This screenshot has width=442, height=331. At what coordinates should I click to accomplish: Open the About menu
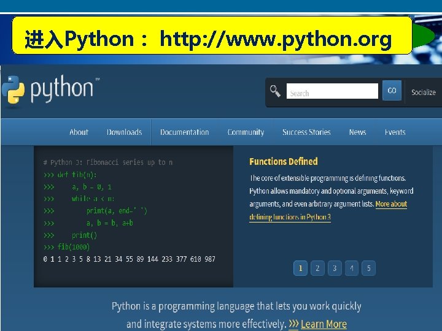(79, 132)
